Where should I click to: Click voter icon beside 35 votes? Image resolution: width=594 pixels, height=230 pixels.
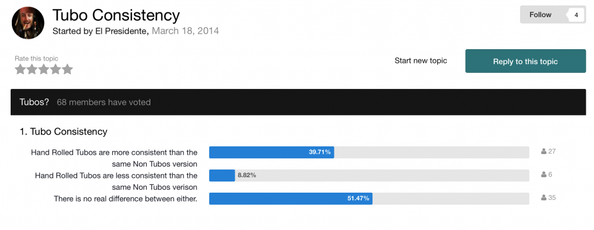click(544, 197)
